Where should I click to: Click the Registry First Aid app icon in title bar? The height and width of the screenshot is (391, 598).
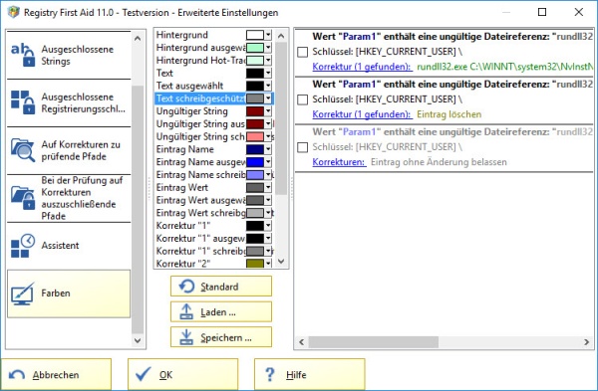point(14,12)
